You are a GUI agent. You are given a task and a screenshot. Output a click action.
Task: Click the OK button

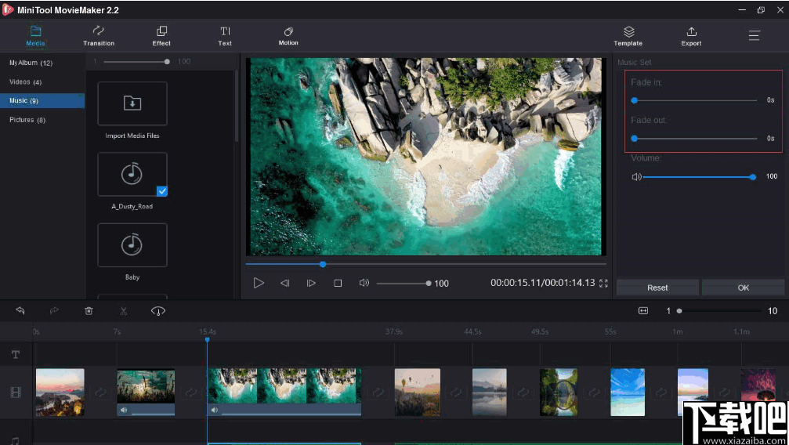(x=744, y=288)
